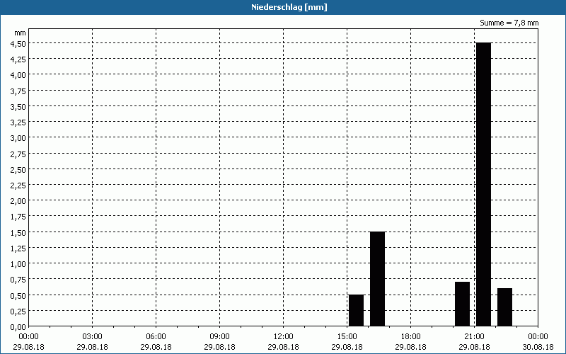Click the 1,50 y-axis label

tap(18, 232)
